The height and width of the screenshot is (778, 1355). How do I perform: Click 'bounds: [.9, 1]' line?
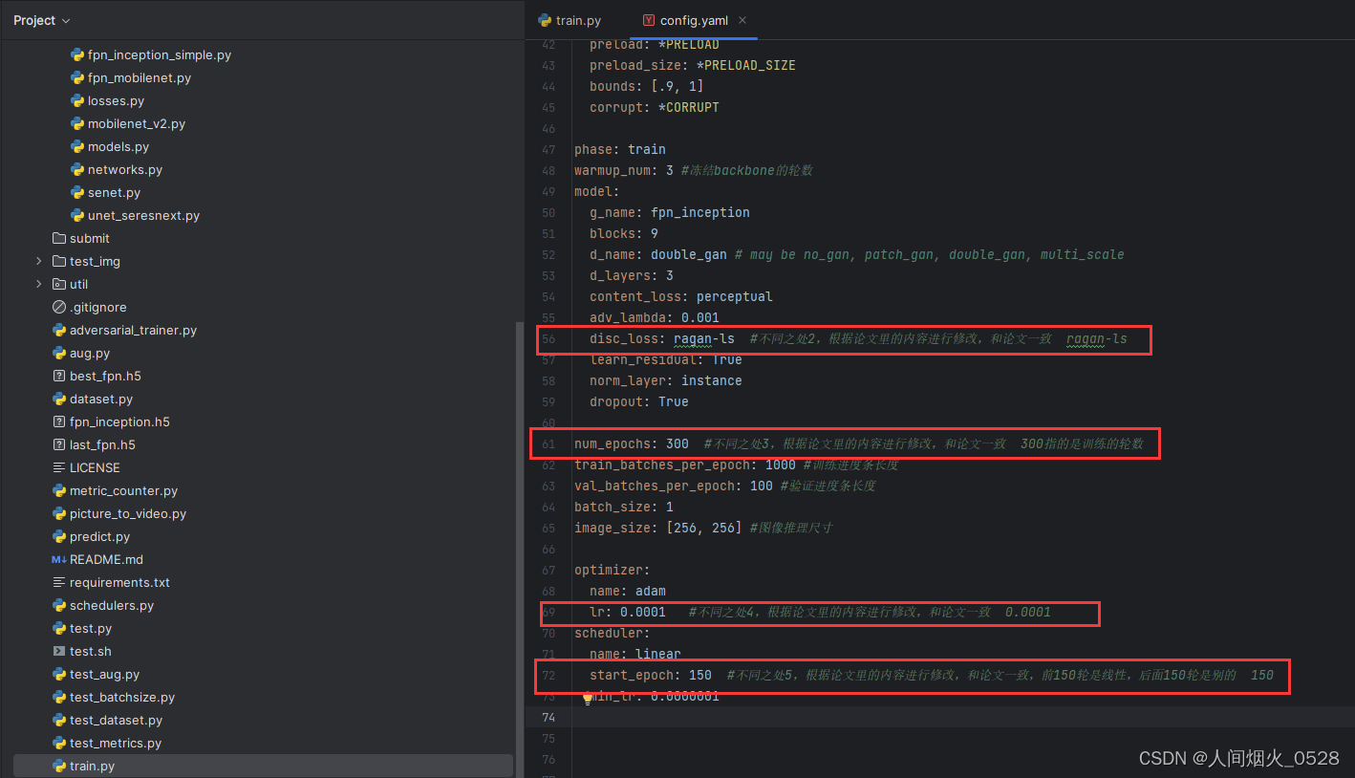click(x=647, y=86)
